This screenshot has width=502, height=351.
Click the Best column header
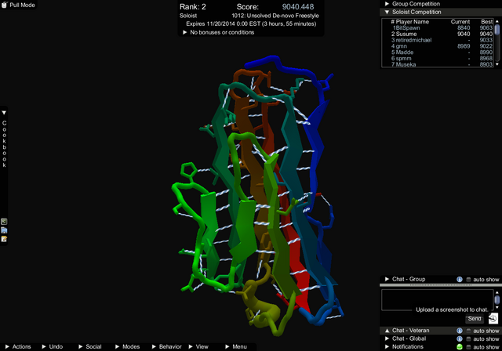point(487,22)
